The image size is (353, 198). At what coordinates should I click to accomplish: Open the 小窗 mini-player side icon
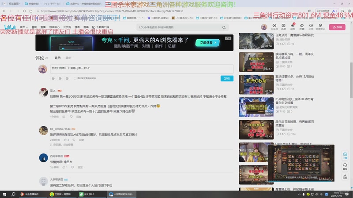tap(345, 156)
